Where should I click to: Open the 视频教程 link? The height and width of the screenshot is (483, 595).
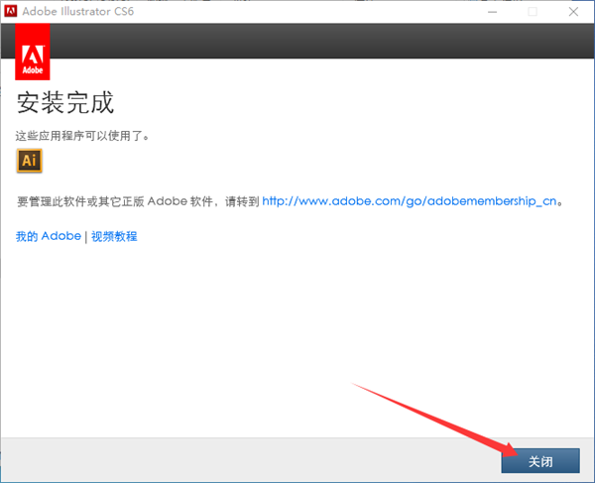click(x=114, y=236)
